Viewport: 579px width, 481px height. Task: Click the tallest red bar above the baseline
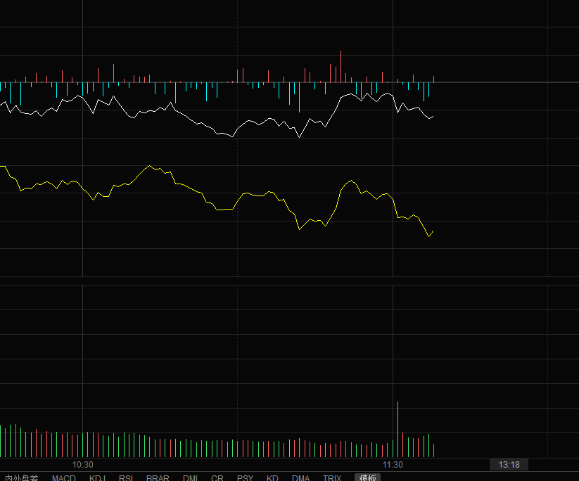pos(341,66)
